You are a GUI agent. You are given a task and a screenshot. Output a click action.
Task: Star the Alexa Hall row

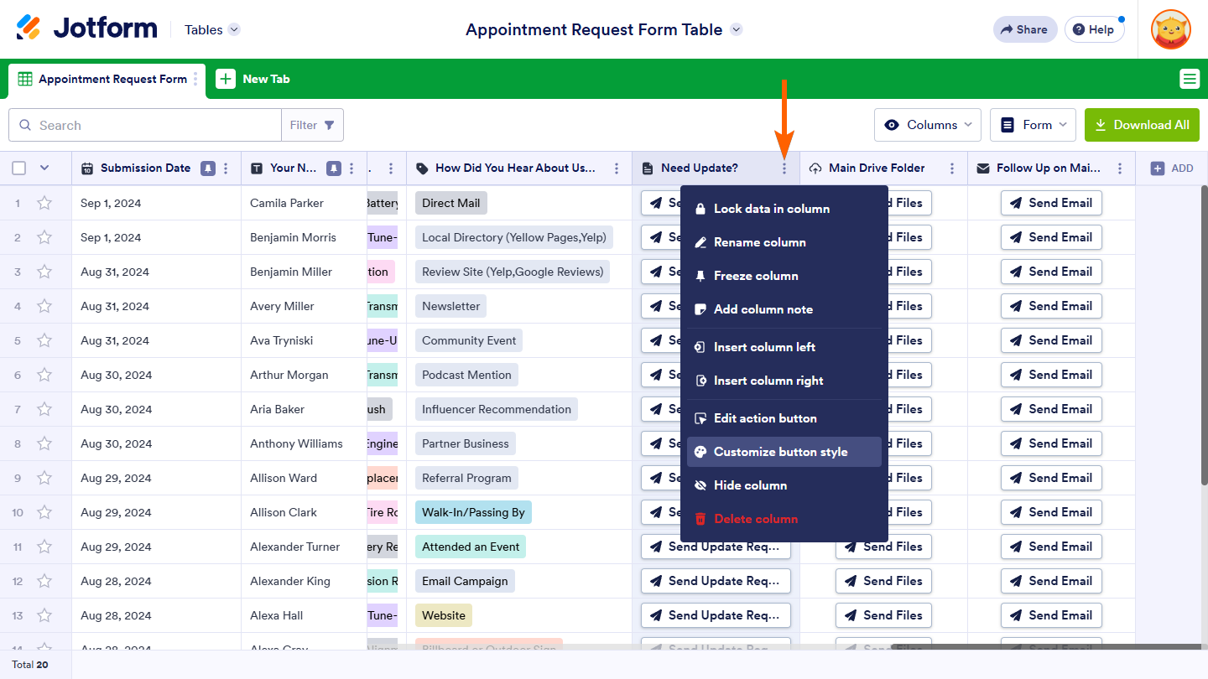coord(44,615)
